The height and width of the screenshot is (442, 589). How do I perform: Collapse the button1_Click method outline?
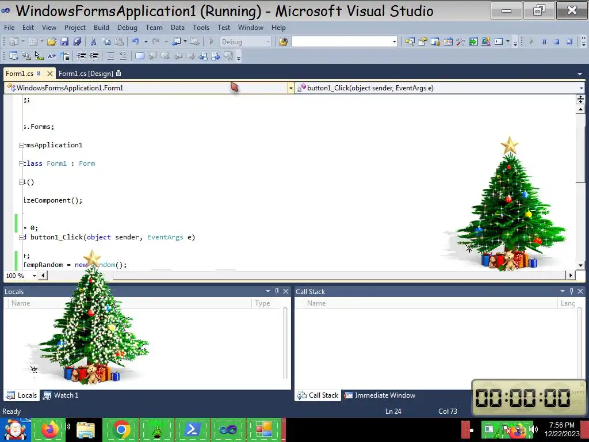coord(21,237)
